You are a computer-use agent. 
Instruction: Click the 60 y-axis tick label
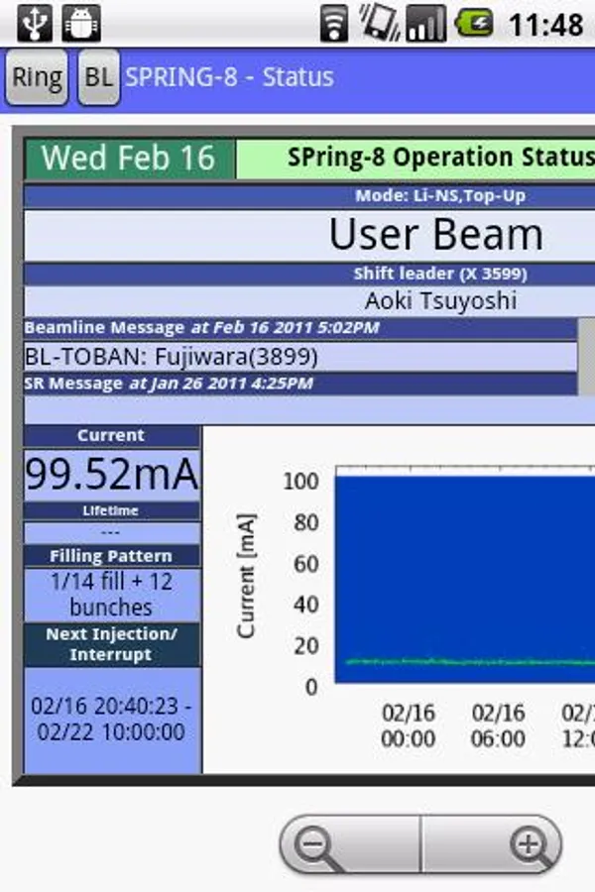coord(306,564)
